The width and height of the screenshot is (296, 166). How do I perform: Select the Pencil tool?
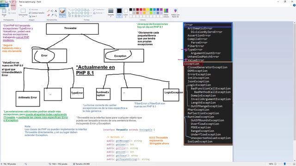(49, 11)
